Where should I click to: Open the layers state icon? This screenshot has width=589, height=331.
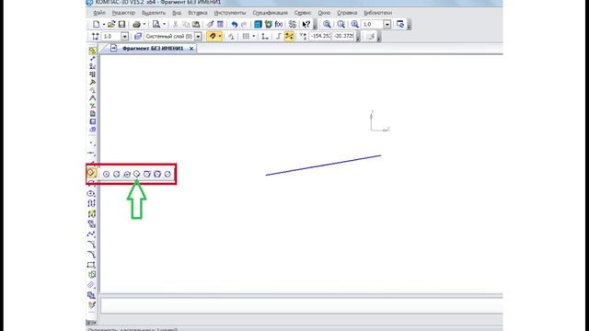pyautogui.click(x=138, y=37)
